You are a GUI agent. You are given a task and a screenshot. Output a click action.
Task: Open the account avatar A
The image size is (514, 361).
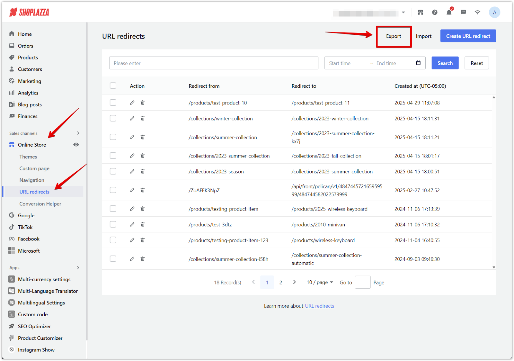[494, 13]
